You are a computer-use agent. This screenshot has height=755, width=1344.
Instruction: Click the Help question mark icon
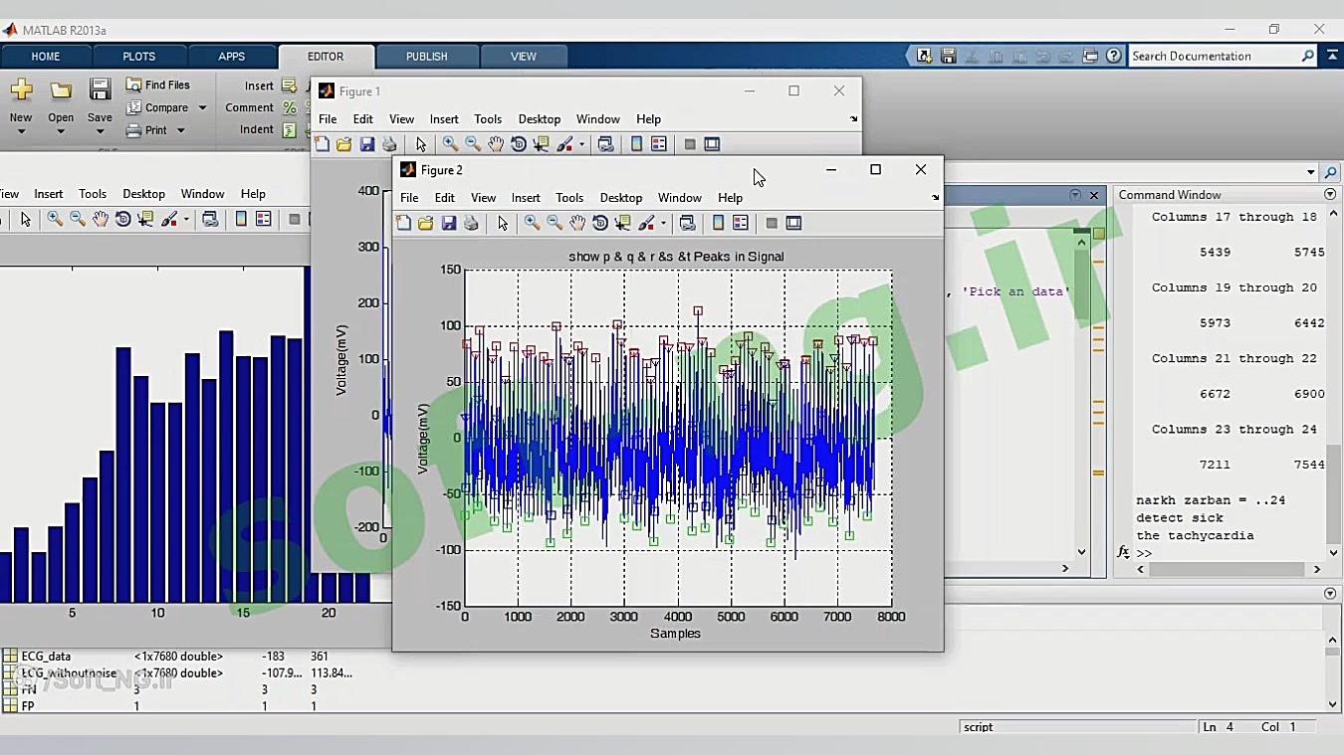click(x=1114, y=56)
